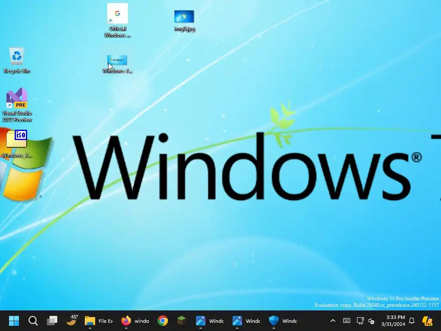Open Copilot preview icon in taskbar corner
441x331 pixels.
click(428, 321)
